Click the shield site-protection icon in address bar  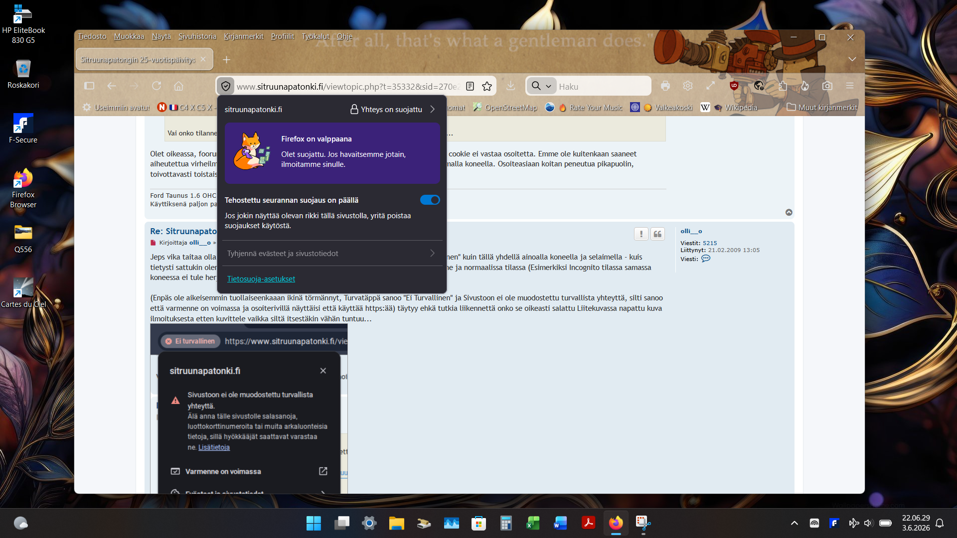tap(226, 86)
